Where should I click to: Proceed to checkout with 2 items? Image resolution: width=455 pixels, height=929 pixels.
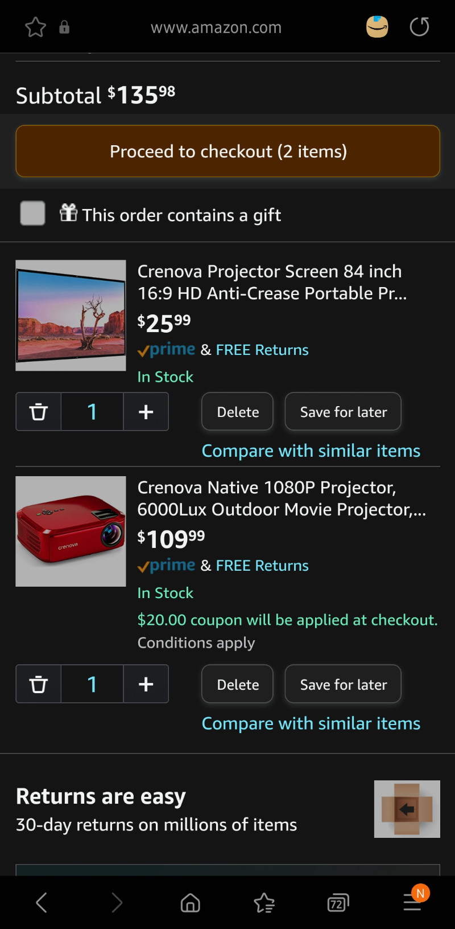(227, 152)
